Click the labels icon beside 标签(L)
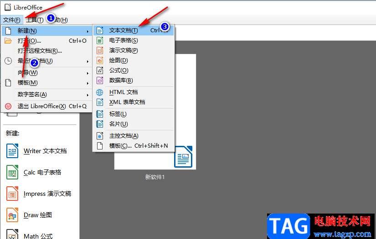376x239 pixels. [100, 114]
